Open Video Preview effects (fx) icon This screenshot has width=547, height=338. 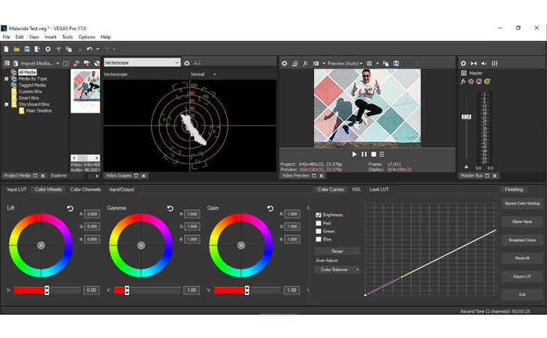coord(305,64)
